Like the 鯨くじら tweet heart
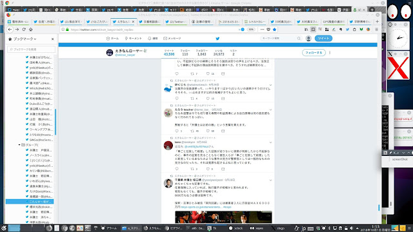Screen dimensions: 413x232 (208, 99)
